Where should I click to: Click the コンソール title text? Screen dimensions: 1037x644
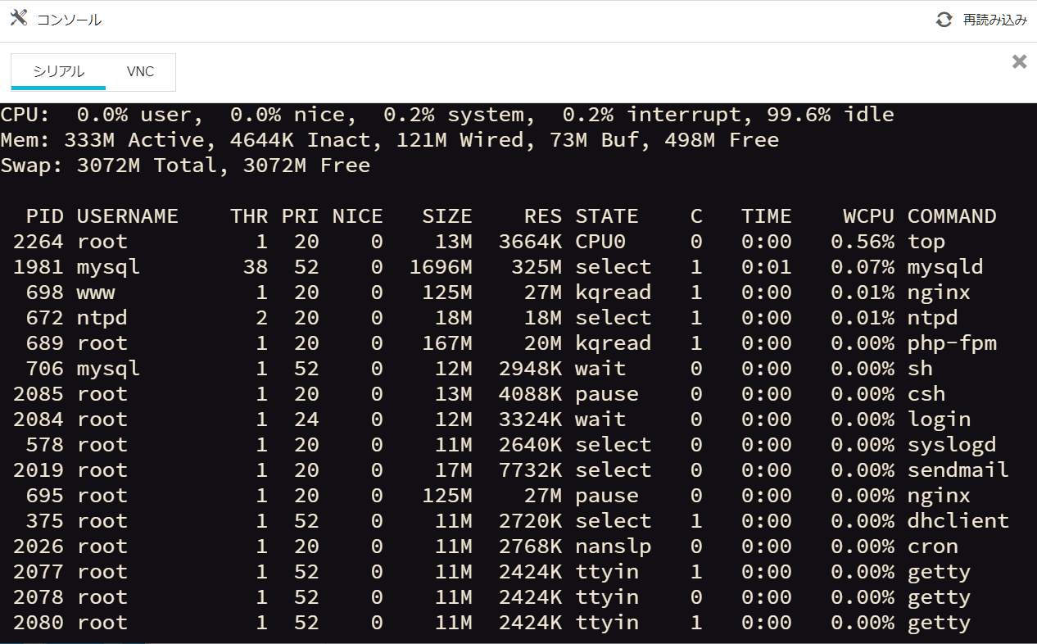pos(70,20)
